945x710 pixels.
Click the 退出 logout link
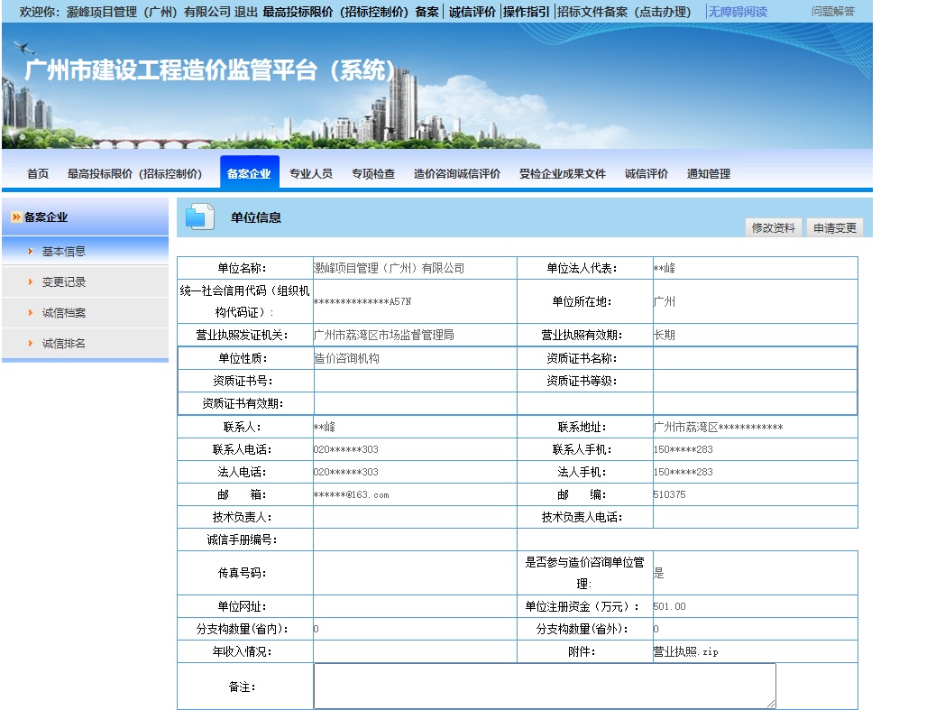[245, 12]
